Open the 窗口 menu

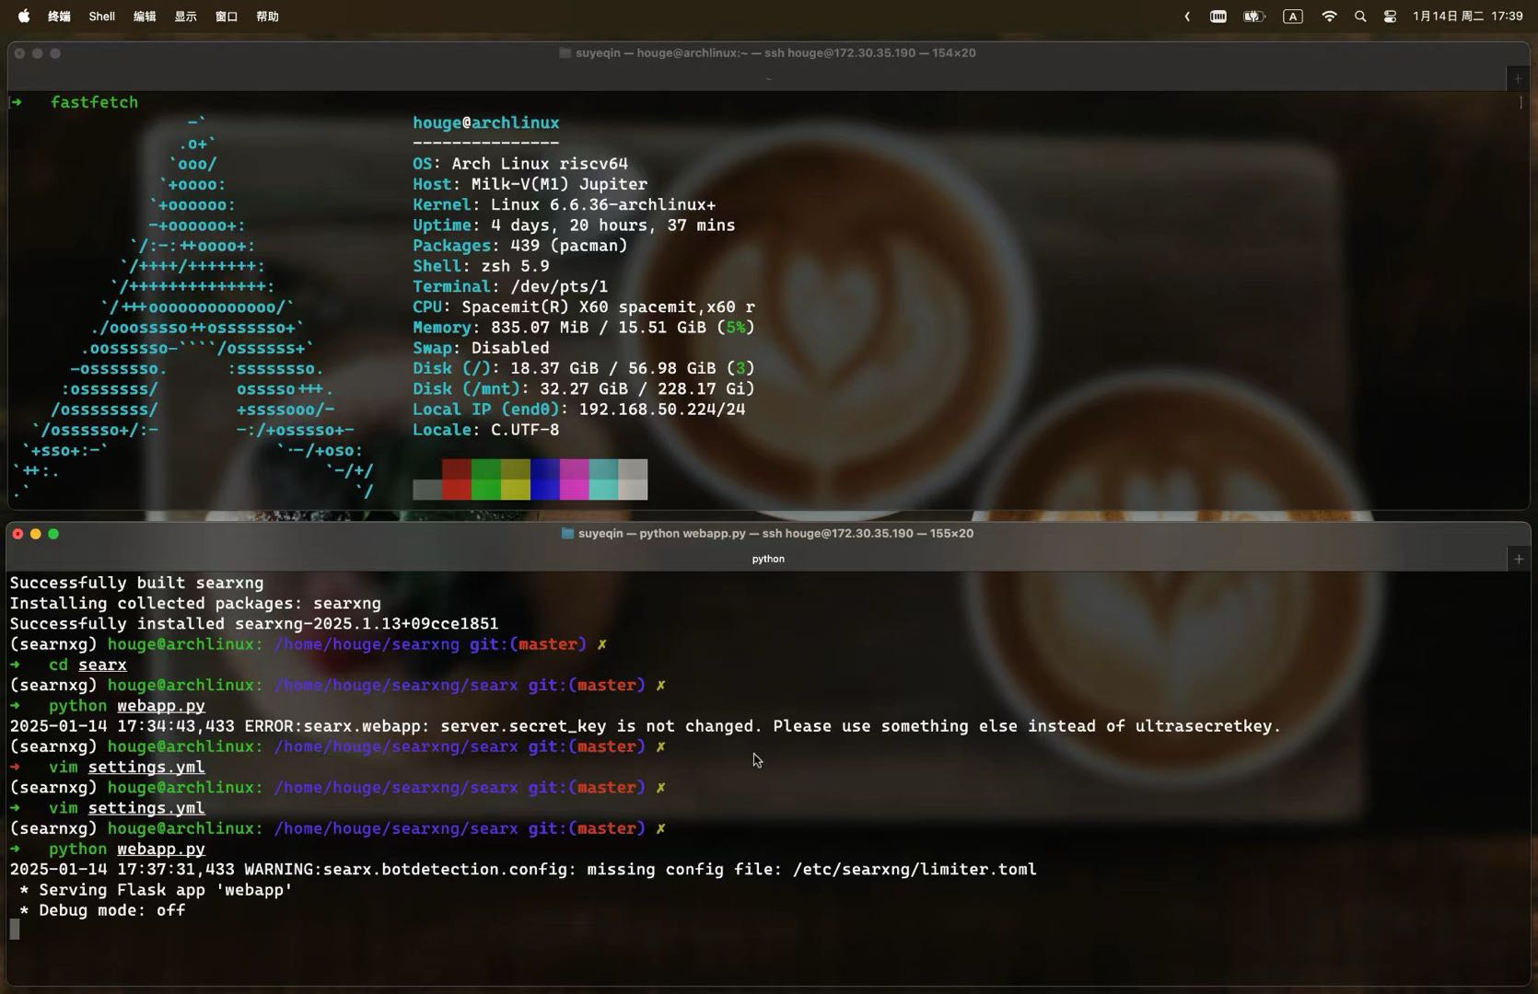(x=227, y=17)
